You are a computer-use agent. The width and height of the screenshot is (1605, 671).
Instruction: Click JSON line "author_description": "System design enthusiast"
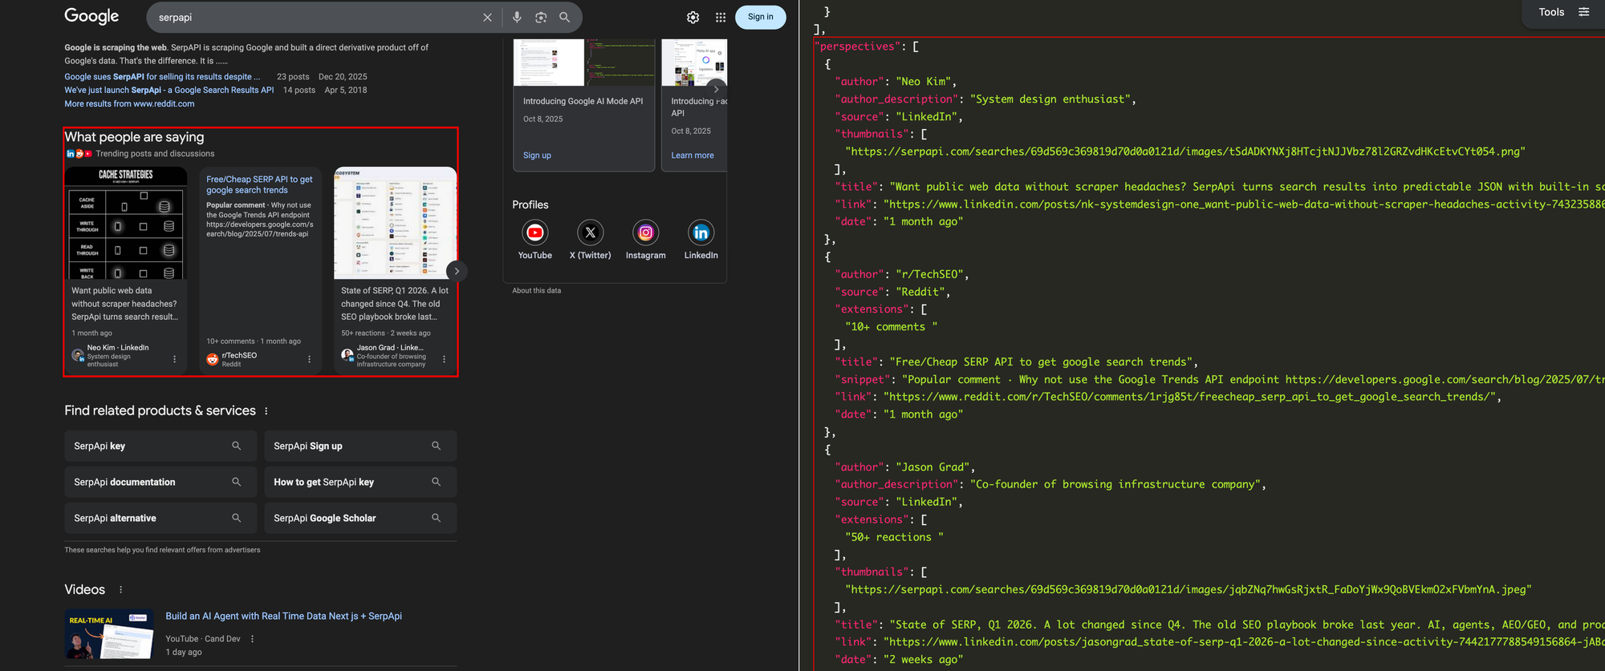point(985,99)
